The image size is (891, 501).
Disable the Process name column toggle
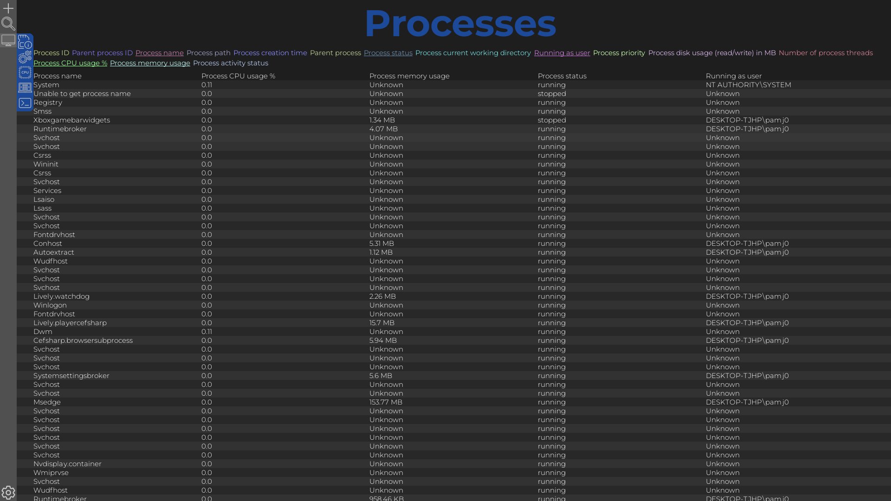(x=160, y=53)
